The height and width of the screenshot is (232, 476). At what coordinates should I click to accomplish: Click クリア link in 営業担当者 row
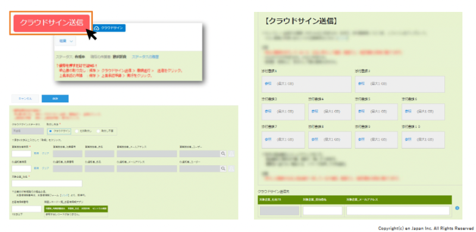tap(45, 153)
